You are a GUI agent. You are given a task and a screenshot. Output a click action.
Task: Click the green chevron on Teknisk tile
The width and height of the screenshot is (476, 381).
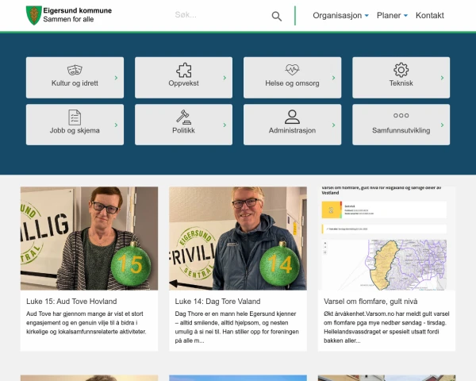442,78
